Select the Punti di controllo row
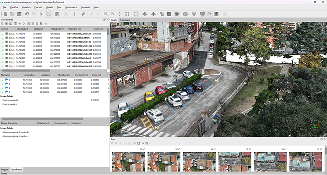 54,100
